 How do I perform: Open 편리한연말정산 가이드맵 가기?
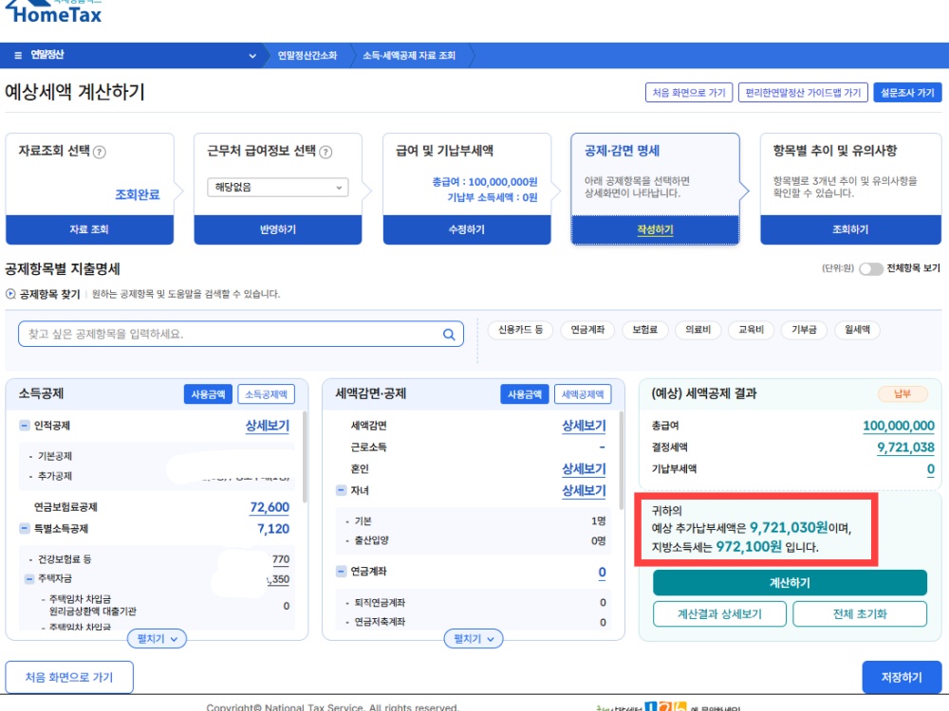point(803,93)
